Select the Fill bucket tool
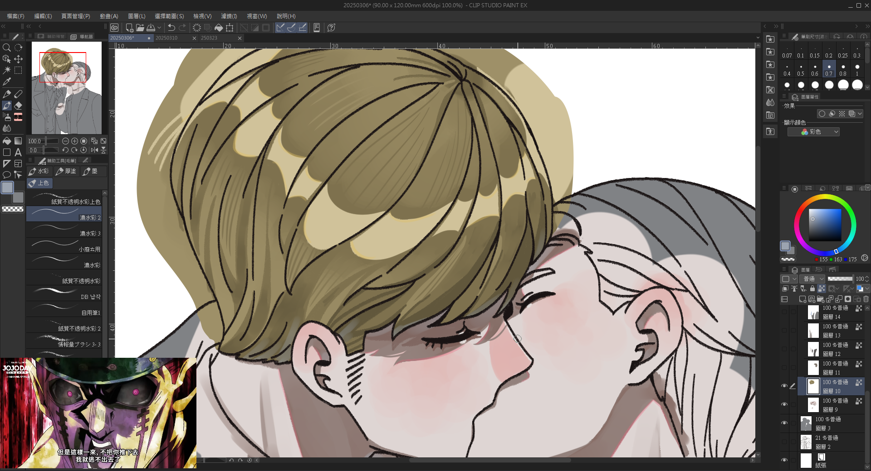871x471 pixels. 7,141
